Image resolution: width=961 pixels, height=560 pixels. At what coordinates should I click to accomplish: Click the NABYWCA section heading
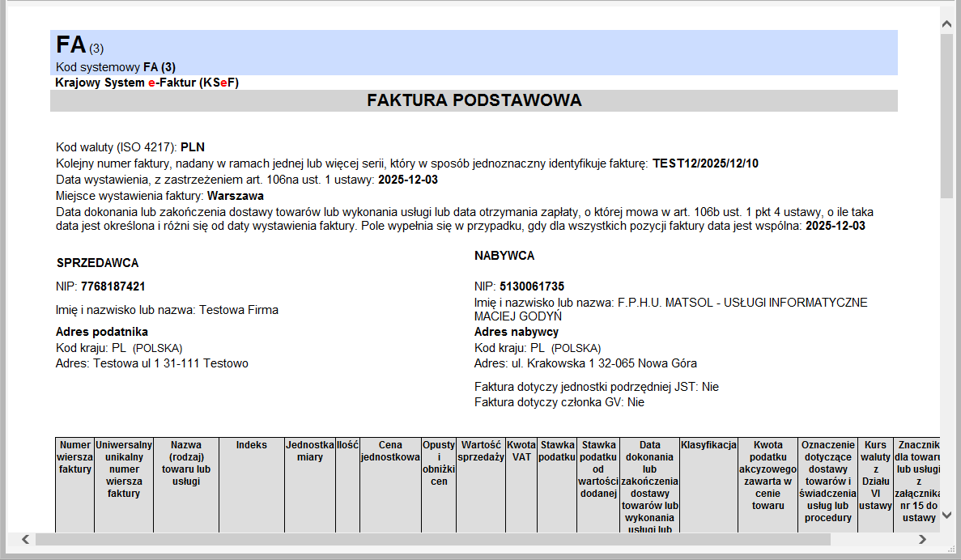[x=504, y=256]
